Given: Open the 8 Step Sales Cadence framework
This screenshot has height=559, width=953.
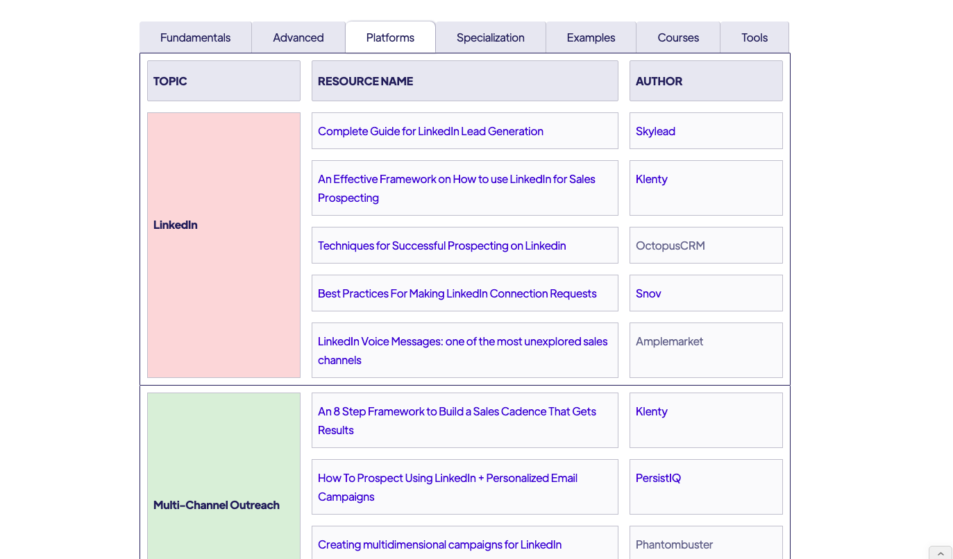Looking at the screenshot, I should pos(457,420).
